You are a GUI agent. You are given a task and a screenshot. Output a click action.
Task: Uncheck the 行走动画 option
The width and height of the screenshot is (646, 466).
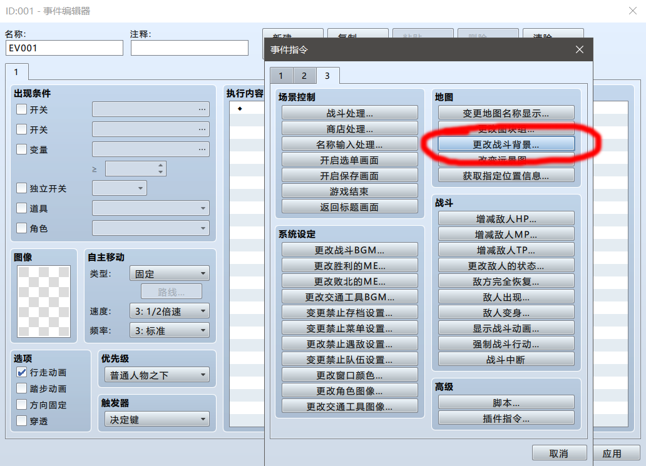[21, 372]
